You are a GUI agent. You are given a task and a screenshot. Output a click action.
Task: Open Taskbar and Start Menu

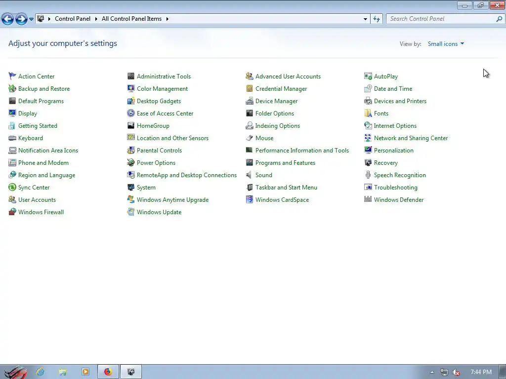pos(286,187)
